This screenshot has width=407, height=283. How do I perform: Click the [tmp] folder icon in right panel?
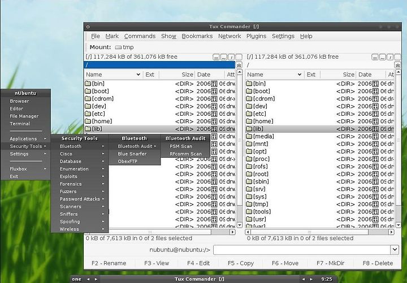pyautogui.click(x=249, y=204)
